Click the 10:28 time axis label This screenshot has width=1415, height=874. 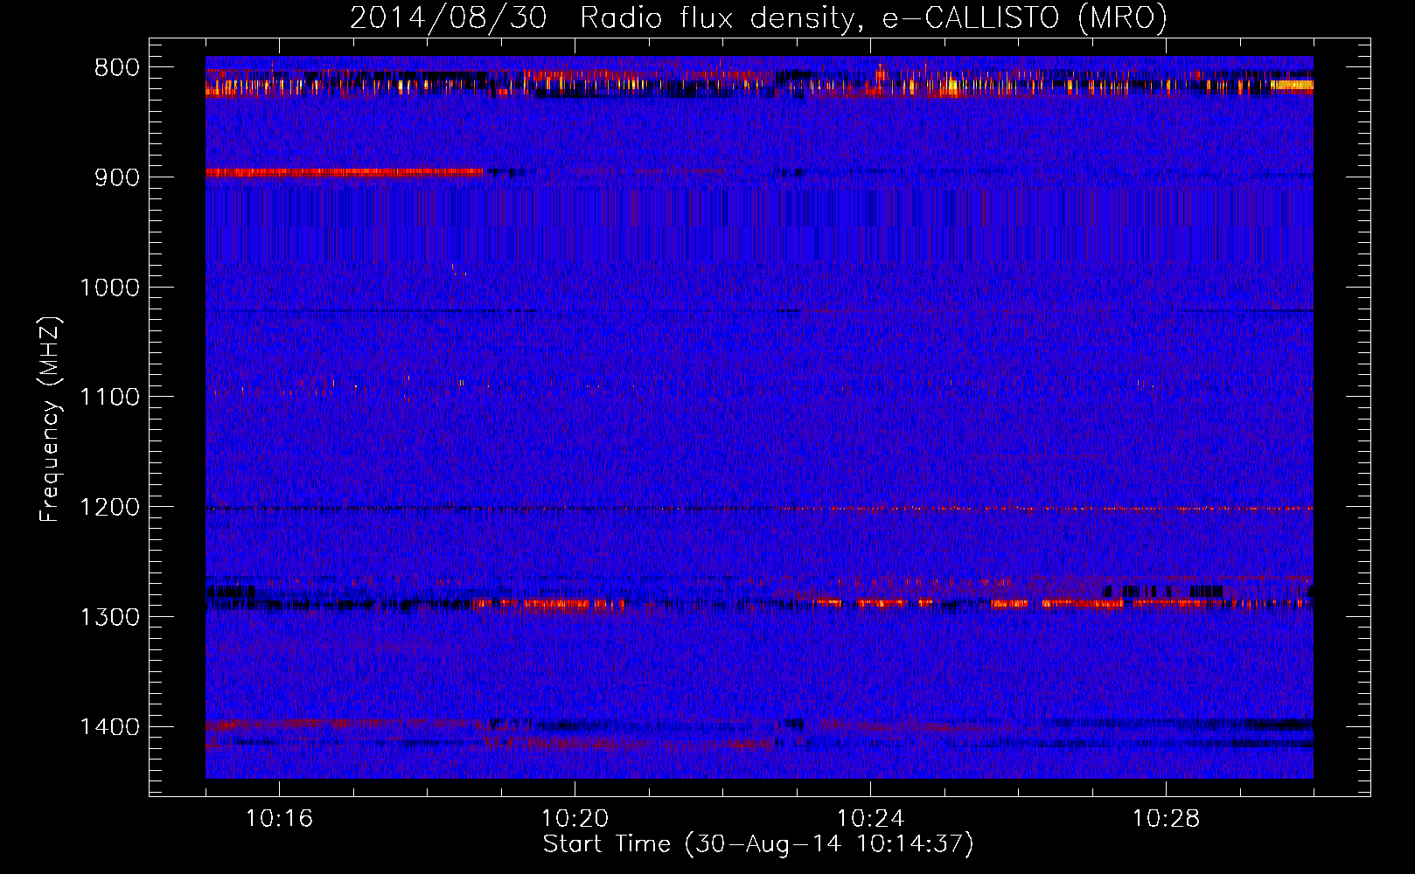(x=1166, y=819)
